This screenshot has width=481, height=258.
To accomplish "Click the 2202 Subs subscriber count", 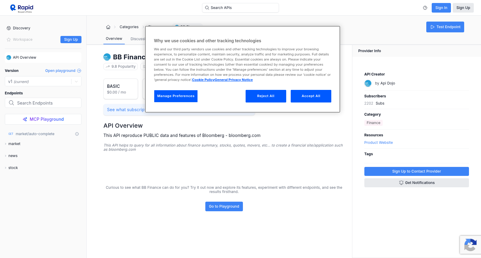I will (x=374, y=103).
